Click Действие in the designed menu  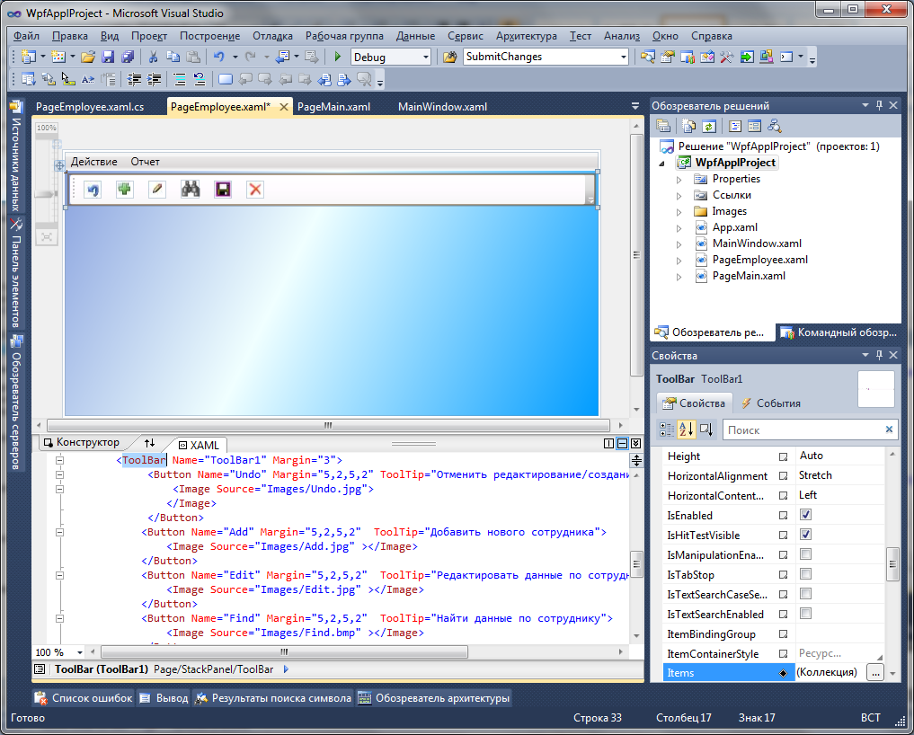pyautogui.click(x=93, y=162)
